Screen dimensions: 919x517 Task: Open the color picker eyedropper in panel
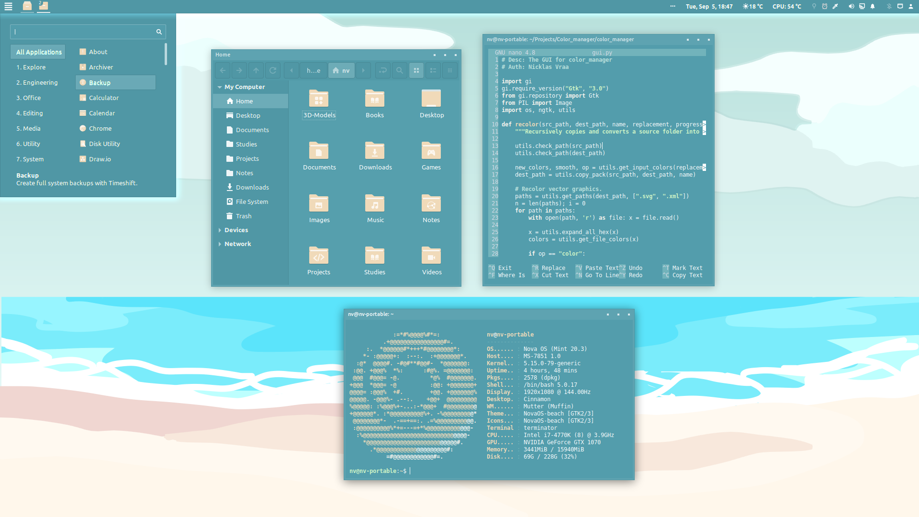tap(835, 6)
